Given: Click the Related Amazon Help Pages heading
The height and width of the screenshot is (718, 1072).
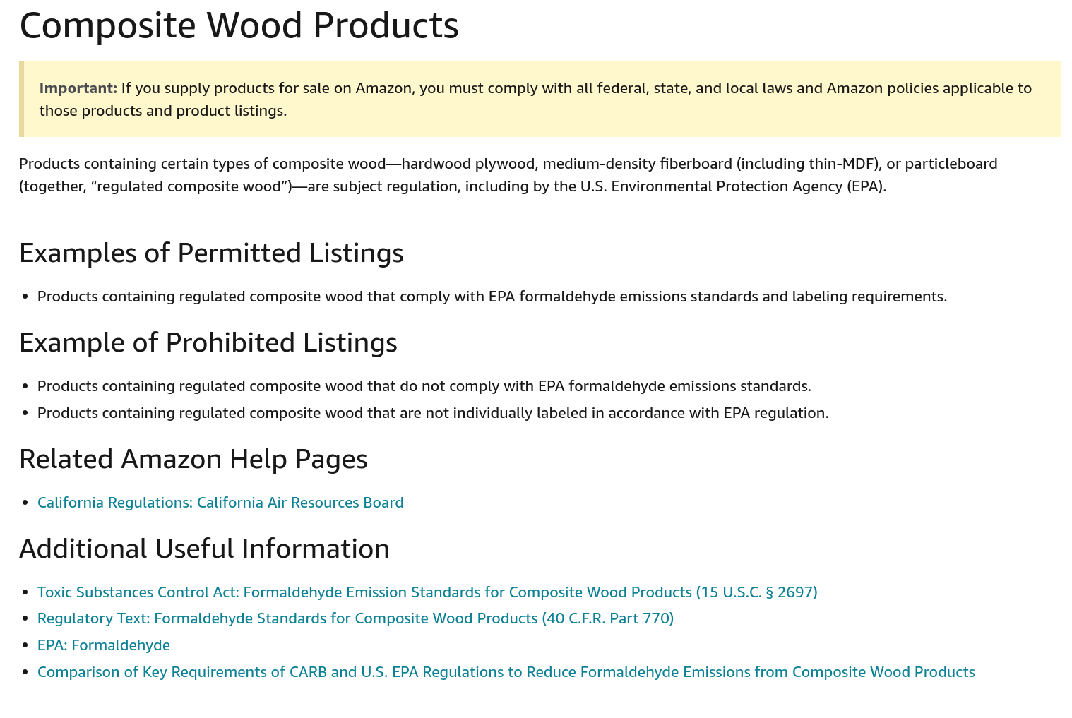Looking at the screenshot, I should click(x=193, y=459).
